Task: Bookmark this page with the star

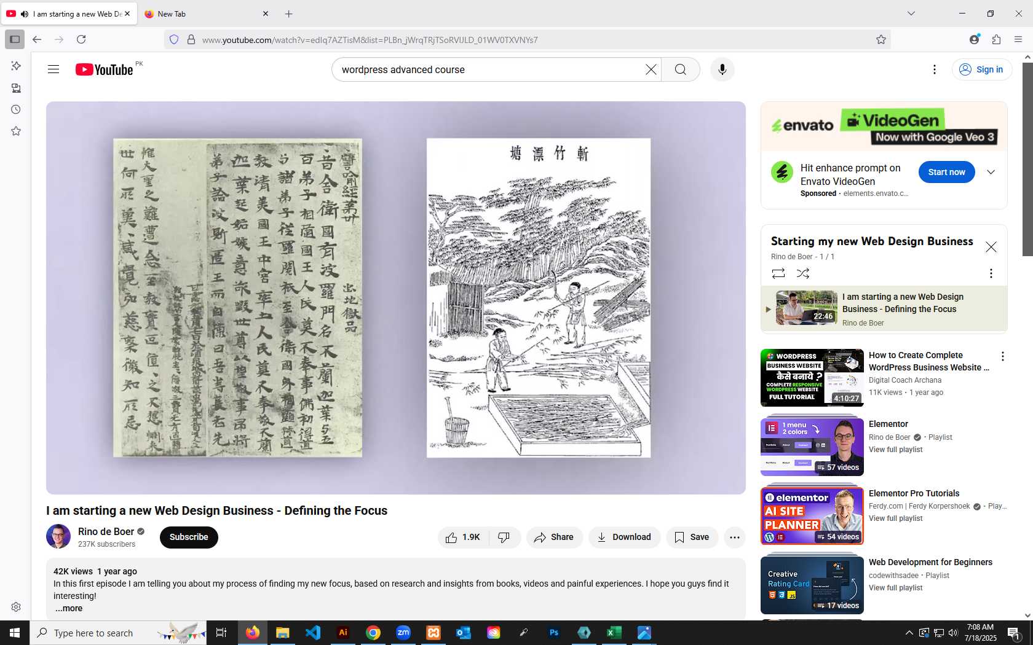Action: pyautogui.click(x=881, y=39)
